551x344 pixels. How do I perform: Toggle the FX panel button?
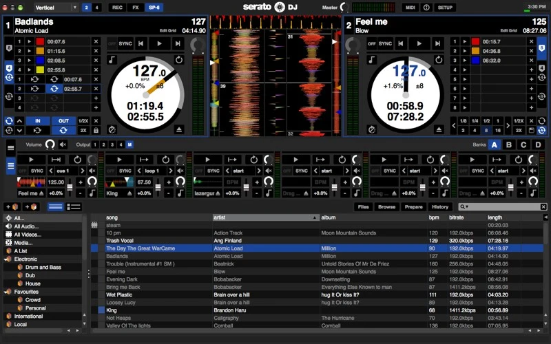point(135,7)
